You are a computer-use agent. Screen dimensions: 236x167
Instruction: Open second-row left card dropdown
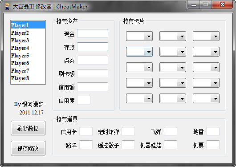tap(139, 52)
